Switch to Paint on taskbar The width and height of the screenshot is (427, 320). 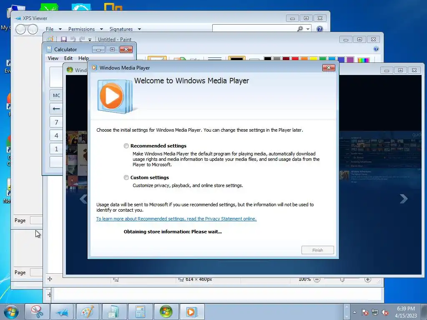88,312
